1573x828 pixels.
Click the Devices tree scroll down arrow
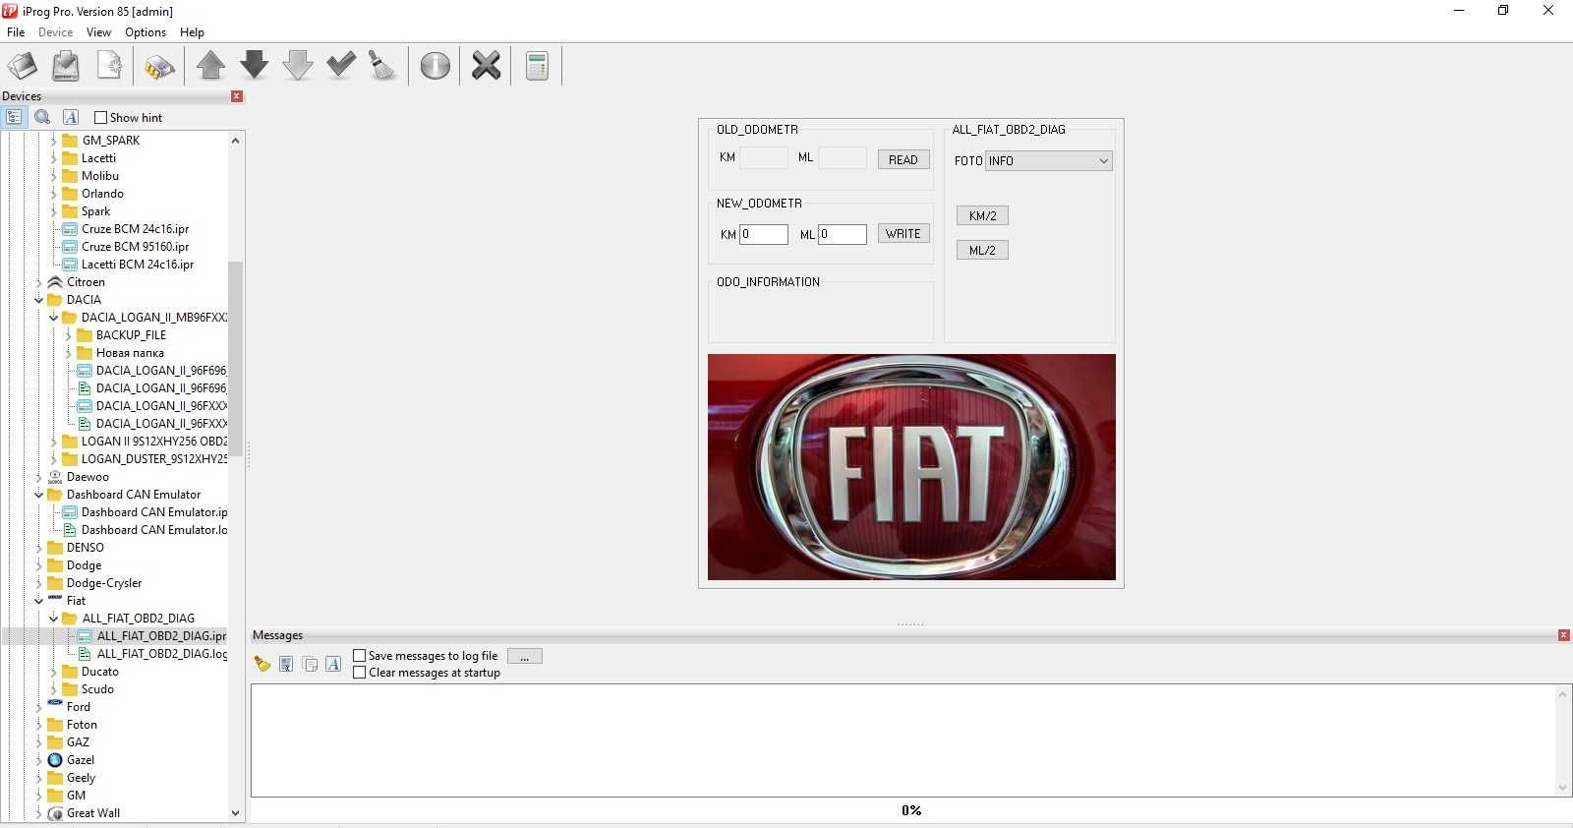coord(235,813)
